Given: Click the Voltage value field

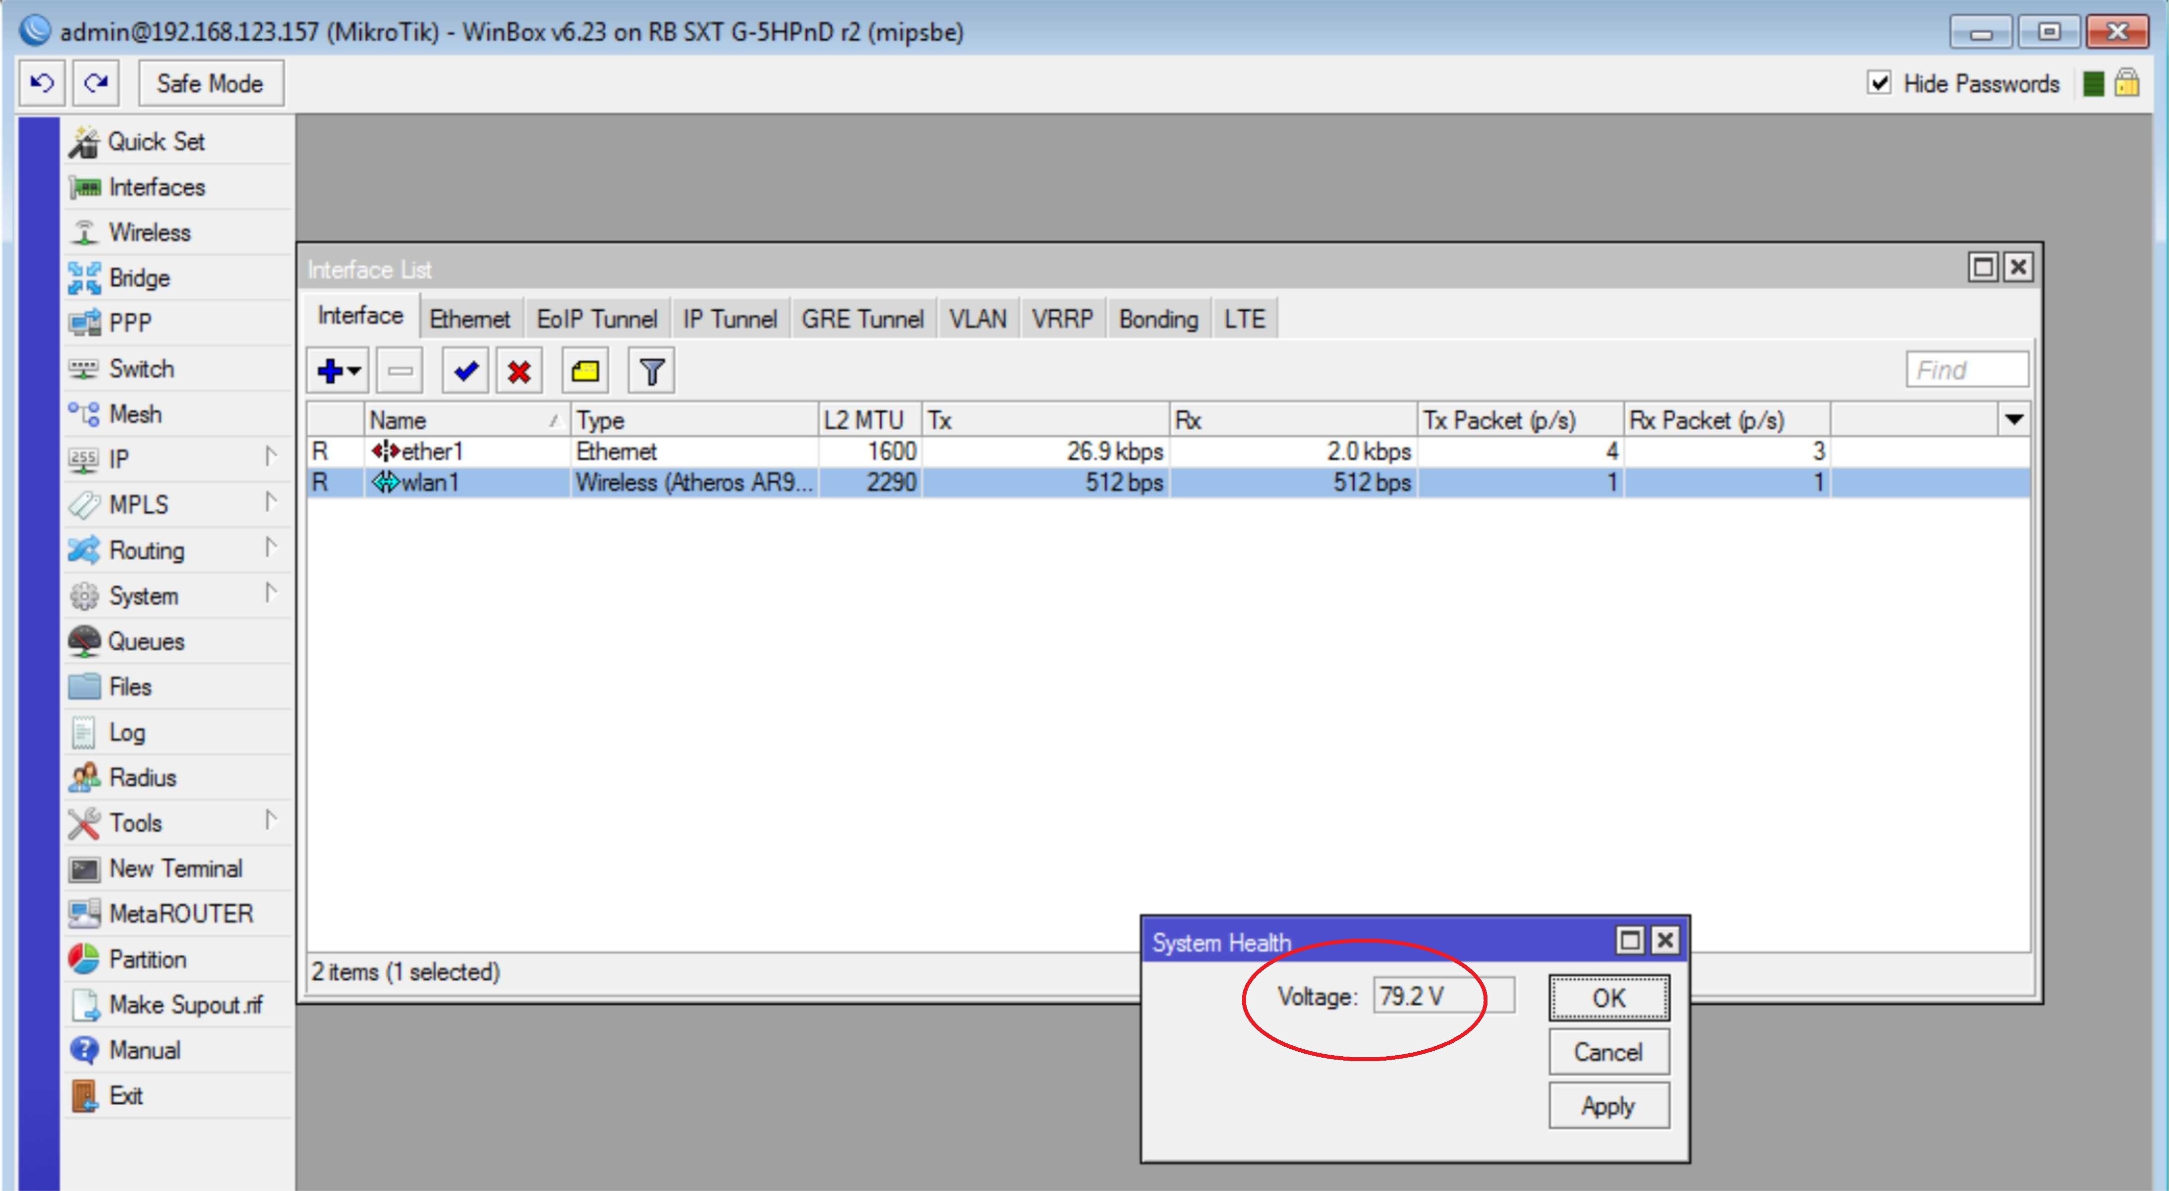Looking at the screenshot, I should coord(1444,996).
